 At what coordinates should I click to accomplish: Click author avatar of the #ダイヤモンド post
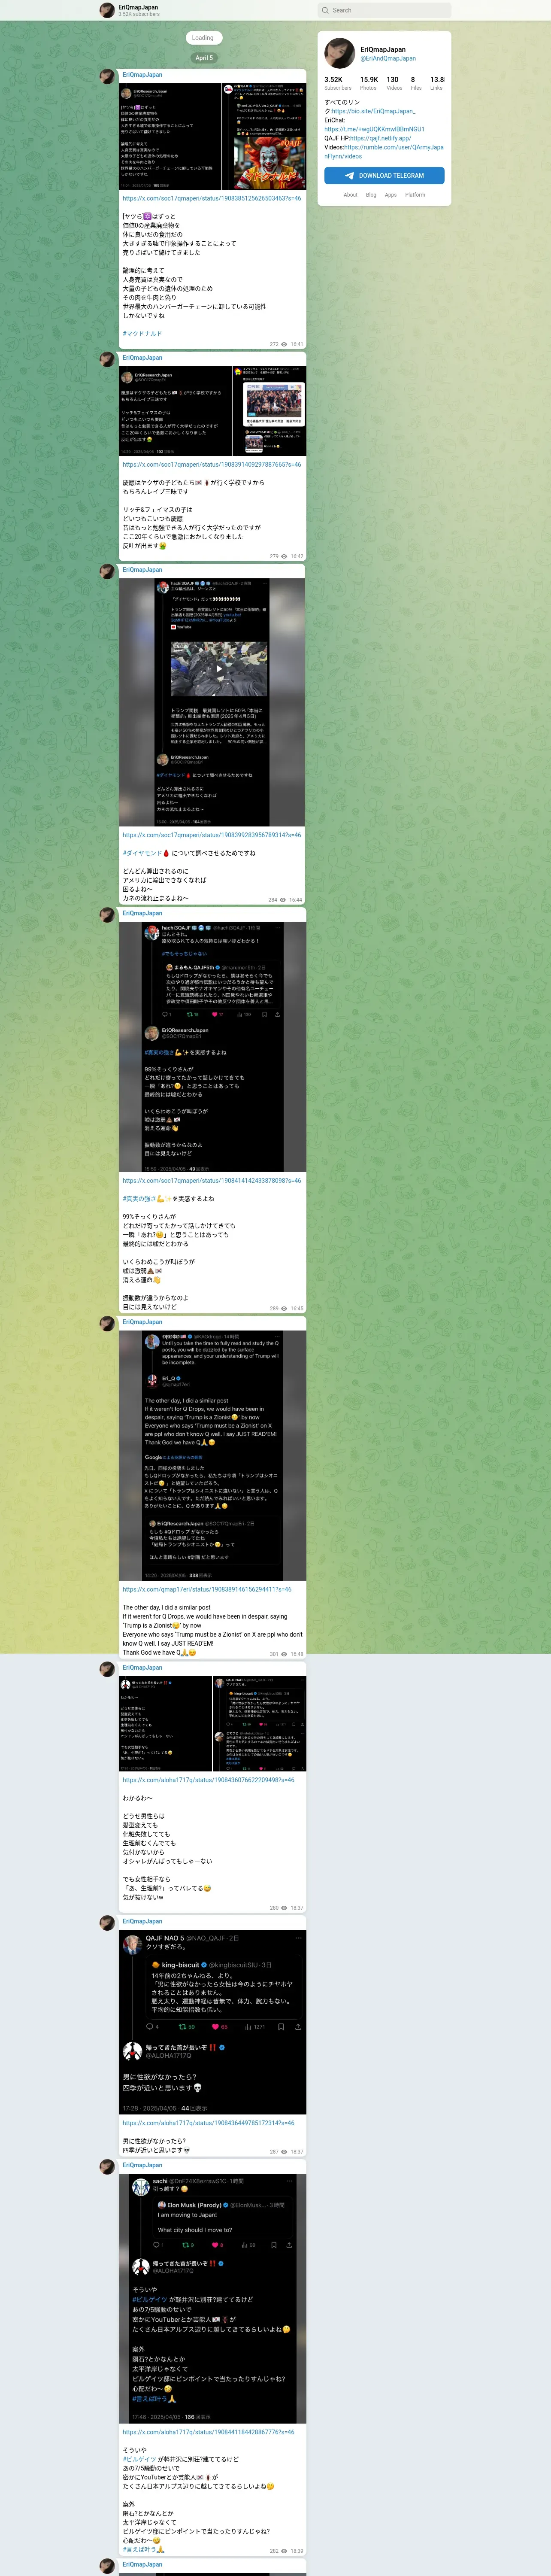tap(107, 571)
